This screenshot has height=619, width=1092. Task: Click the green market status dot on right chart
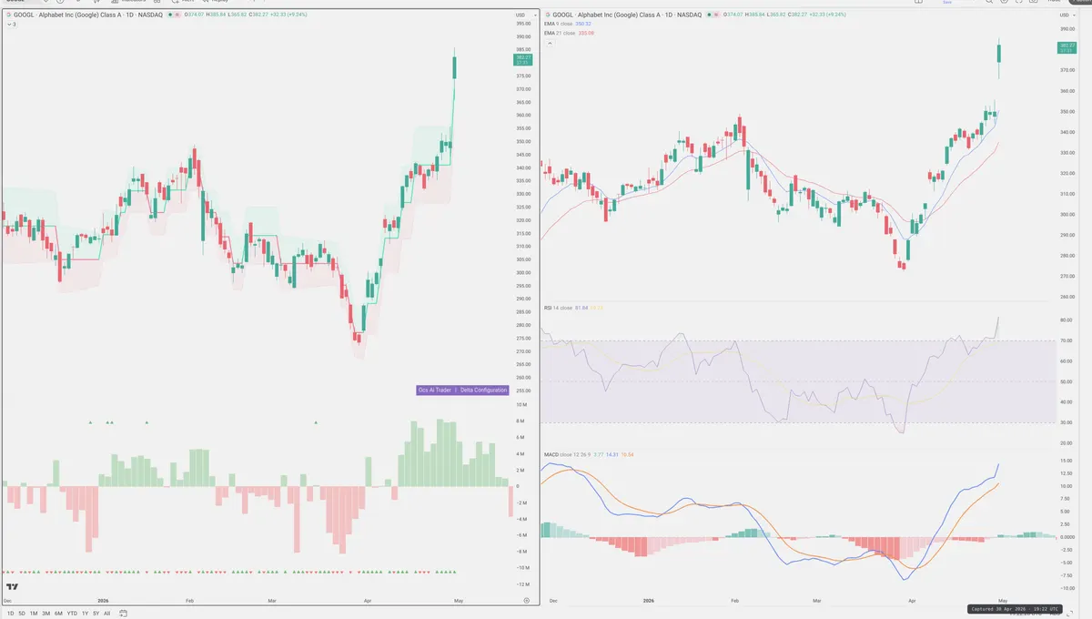point(709,15)
